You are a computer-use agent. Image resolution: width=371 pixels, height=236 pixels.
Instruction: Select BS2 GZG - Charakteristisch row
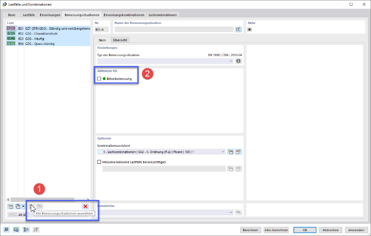point(48,34)
